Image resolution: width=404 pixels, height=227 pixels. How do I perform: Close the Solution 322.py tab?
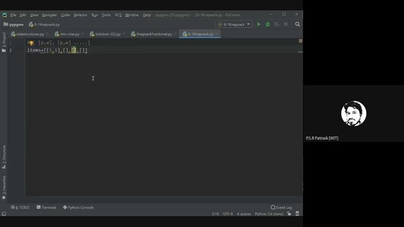124,34
